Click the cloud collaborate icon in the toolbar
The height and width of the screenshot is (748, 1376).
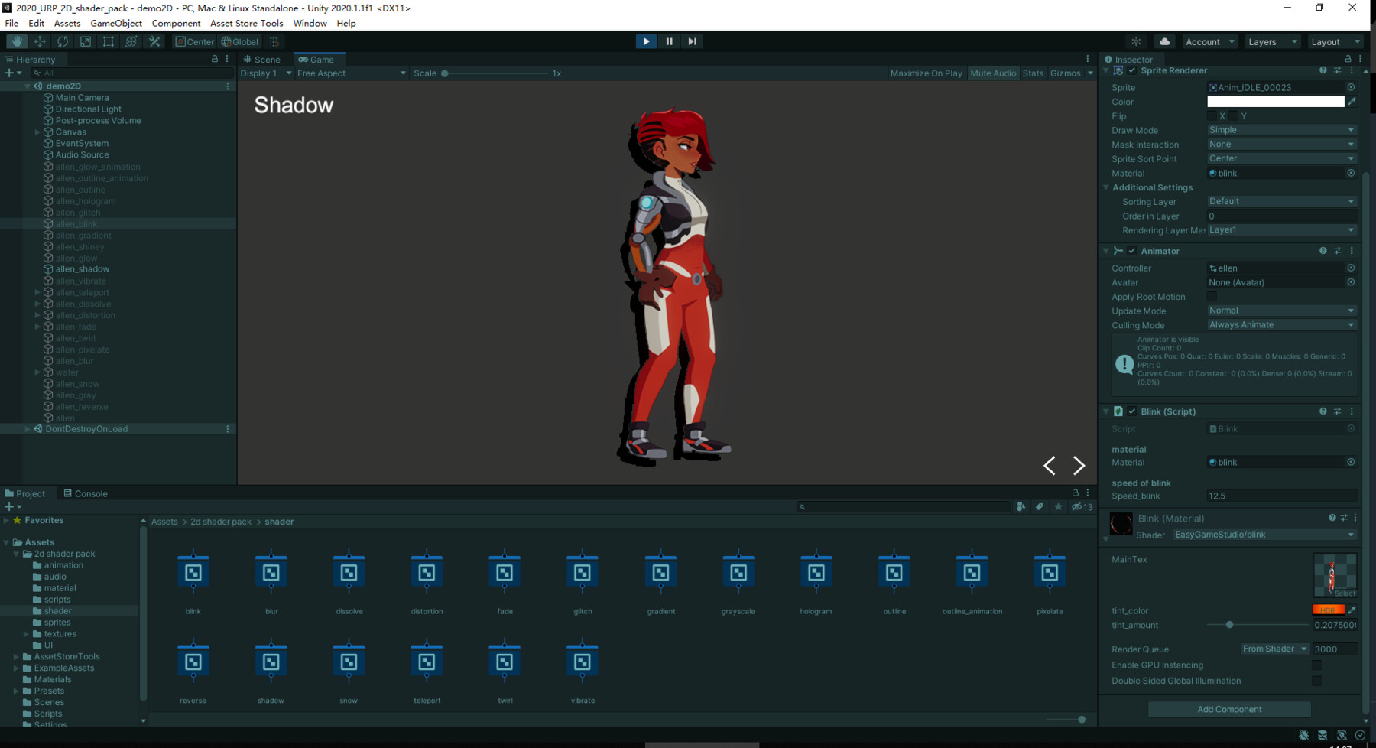click(x=1165, y=41)
